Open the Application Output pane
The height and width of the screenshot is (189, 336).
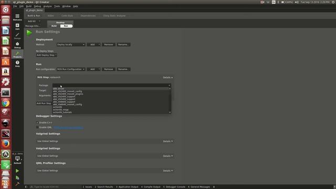[x=127, y=187]
